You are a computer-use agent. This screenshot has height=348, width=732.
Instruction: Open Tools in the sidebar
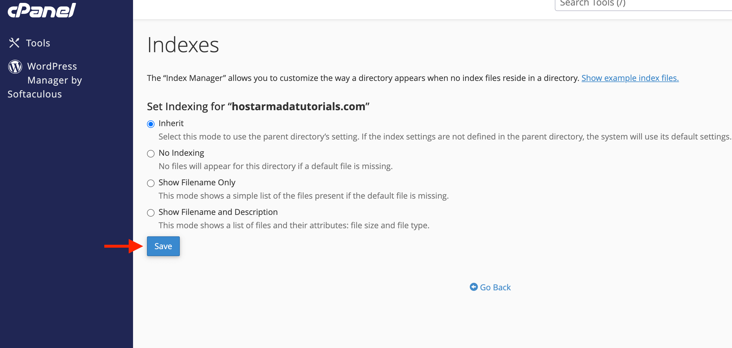29,43
